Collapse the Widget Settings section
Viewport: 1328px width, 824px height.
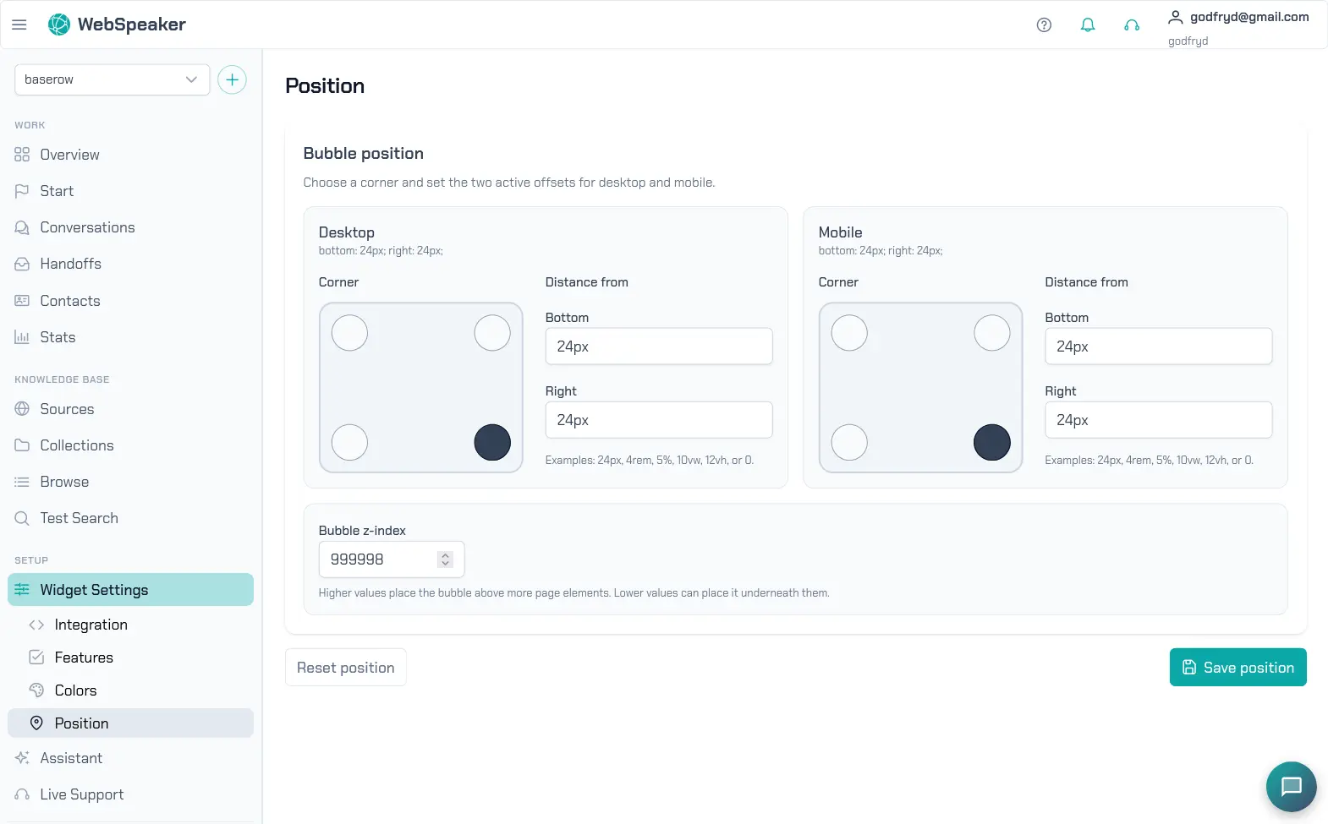[x=130, y=590]
